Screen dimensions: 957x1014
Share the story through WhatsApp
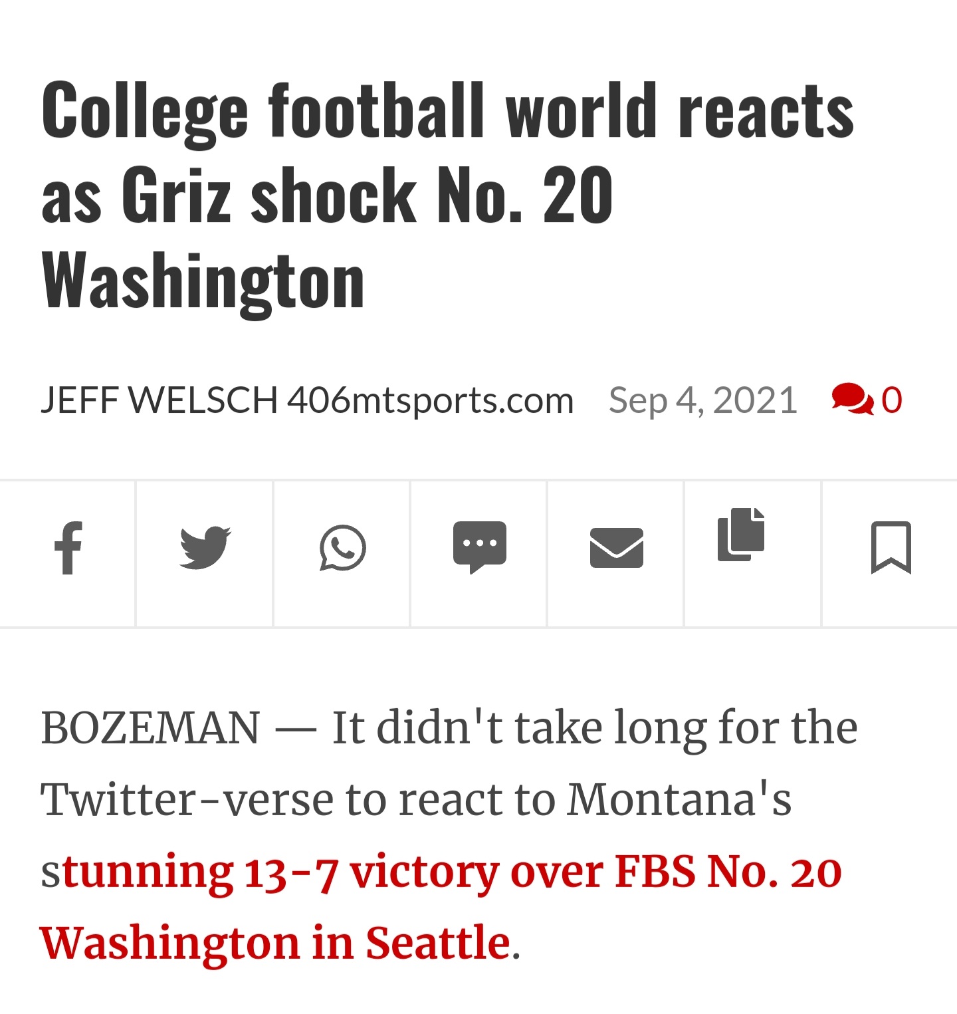(342, 548)
